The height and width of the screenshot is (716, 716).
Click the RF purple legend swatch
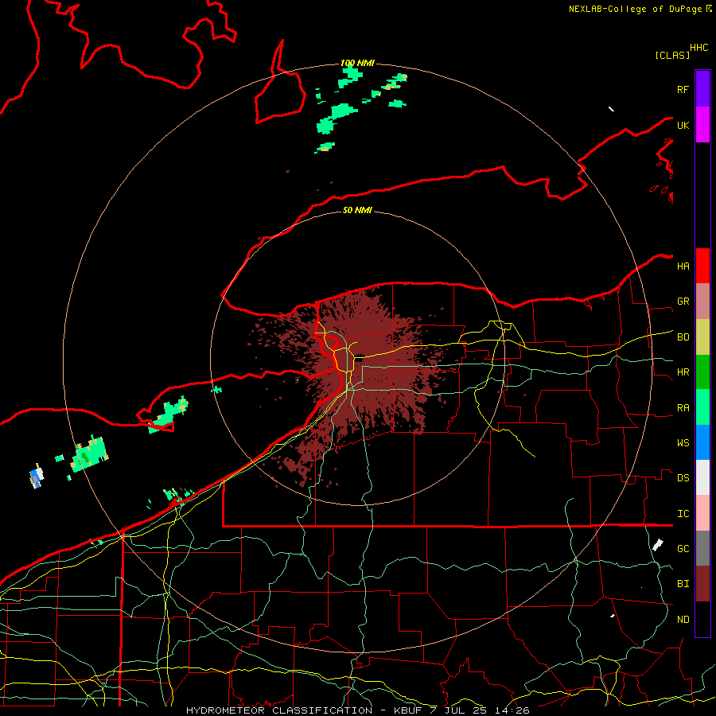click(x=702, y=89)
